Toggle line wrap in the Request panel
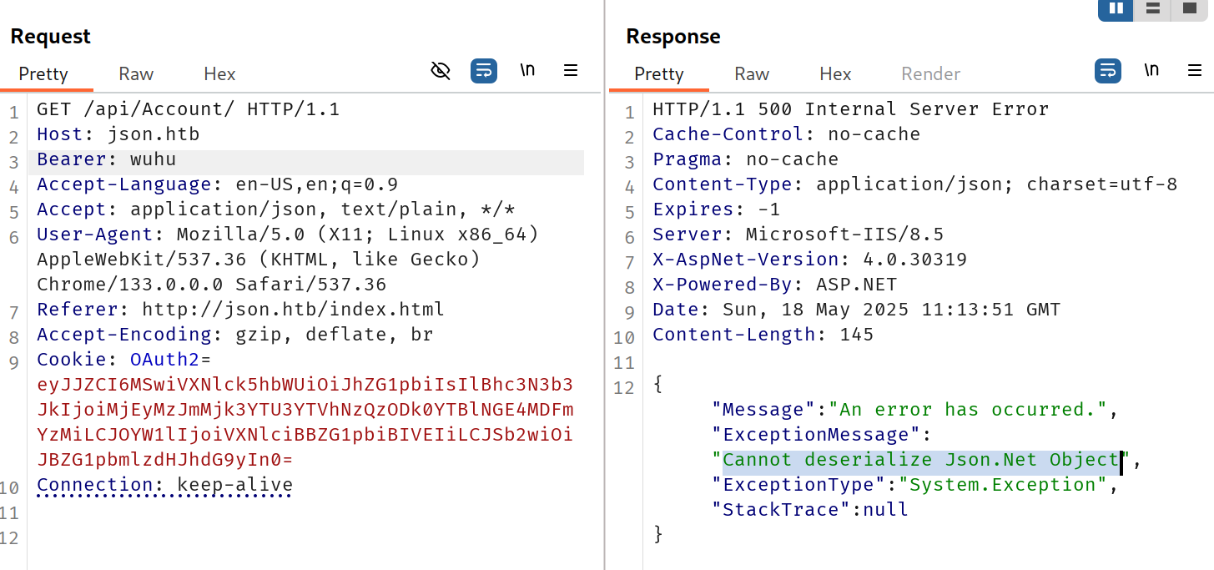 pos(484,71)
